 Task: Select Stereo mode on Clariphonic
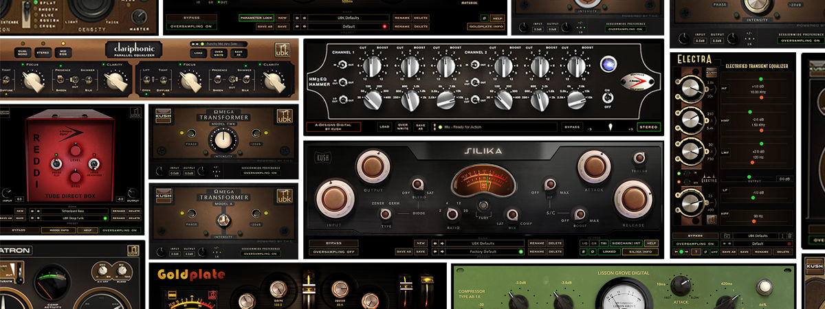click(43, 53)
